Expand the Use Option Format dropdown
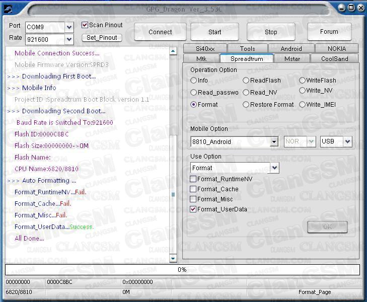 [274, 168]
